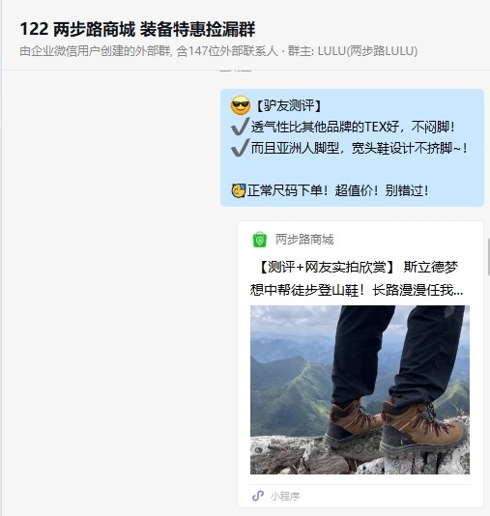This screenshot has width=490, height=516.
Task: Click the chat scrollbar on the right edge
Action: point(488,257)
